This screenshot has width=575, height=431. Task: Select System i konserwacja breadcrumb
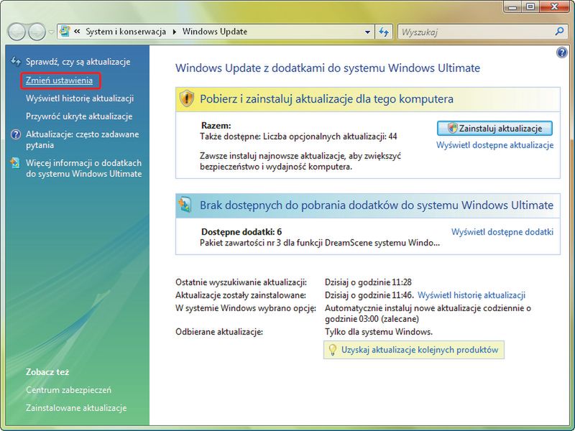tap(126, 32)
